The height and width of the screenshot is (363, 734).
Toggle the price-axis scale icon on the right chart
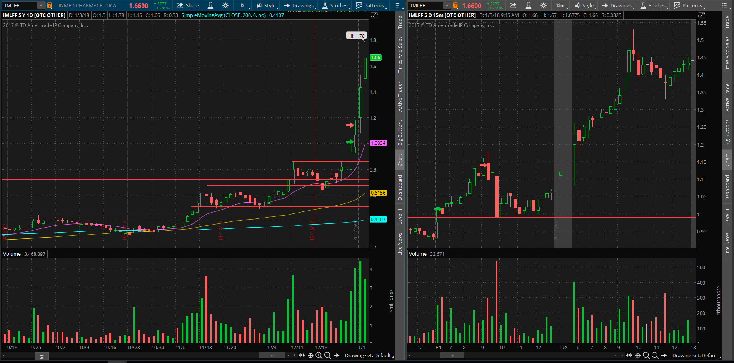click(x=702, y=15)
